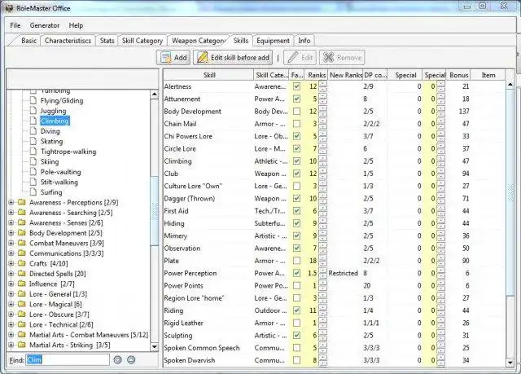Image resolution: width=521 pixels, height=374 pixels.
Task: Sort by the Bonus column header
Action: 459,75
